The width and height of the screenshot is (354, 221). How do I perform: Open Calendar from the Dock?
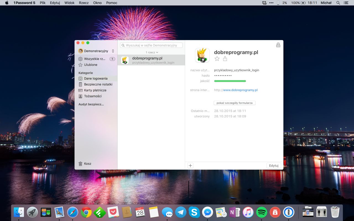coord(140,212)
